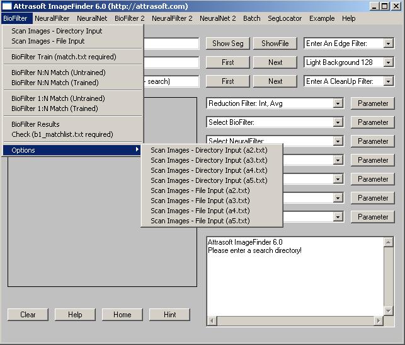Select Scan Images - Directory Input menu entry
Image resolution: width=405 pixels, height=345 pixels.
tap(57, 31)
